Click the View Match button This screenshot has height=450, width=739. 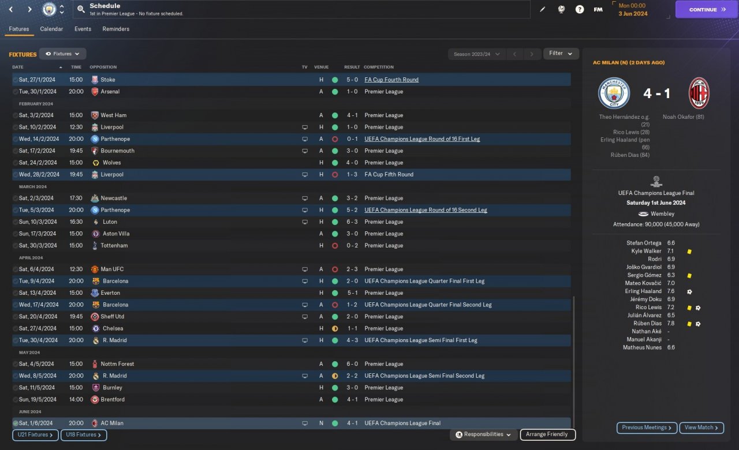tap(701, 427)
